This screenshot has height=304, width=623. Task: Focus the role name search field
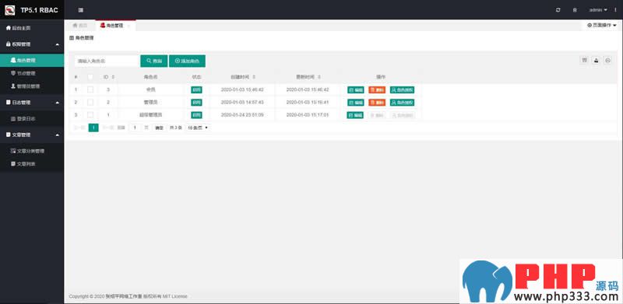pos(107,61)
